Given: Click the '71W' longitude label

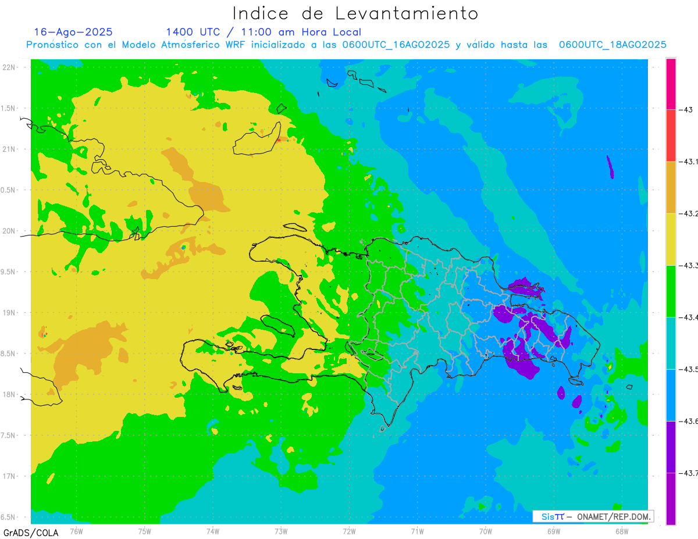Looking at the screenshot, I should (417, 530).
